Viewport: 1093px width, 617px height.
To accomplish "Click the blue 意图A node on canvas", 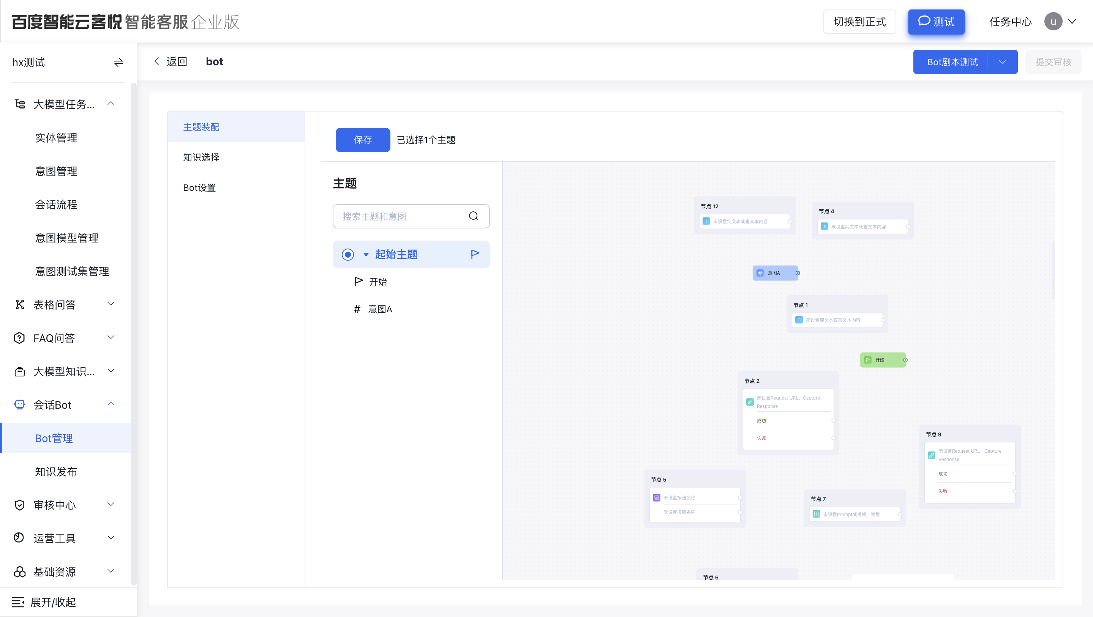I will point(775,273).
